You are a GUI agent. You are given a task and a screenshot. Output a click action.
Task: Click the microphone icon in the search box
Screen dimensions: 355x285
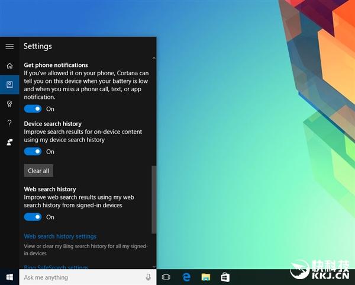(x=148, y=277)
